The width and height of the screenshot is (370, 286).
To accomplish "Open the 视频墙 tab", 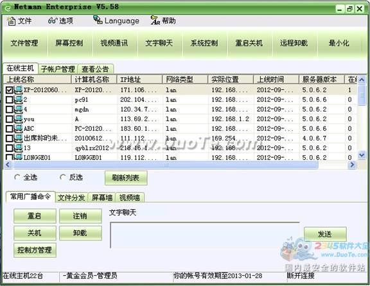I will point(130,198).
